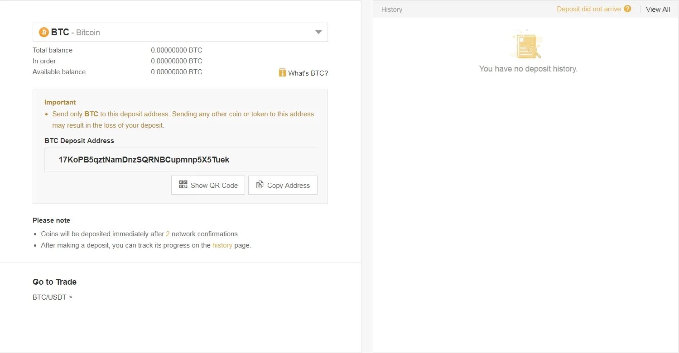Click the BTC Deposit Address label
679x353 pixels.
coord(79,141)
